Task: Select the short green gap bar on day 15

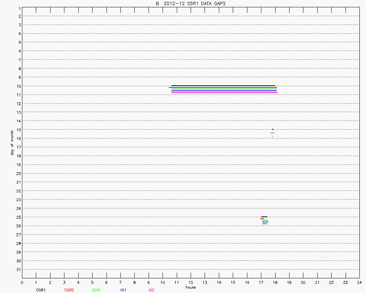Action: [272, 133]
